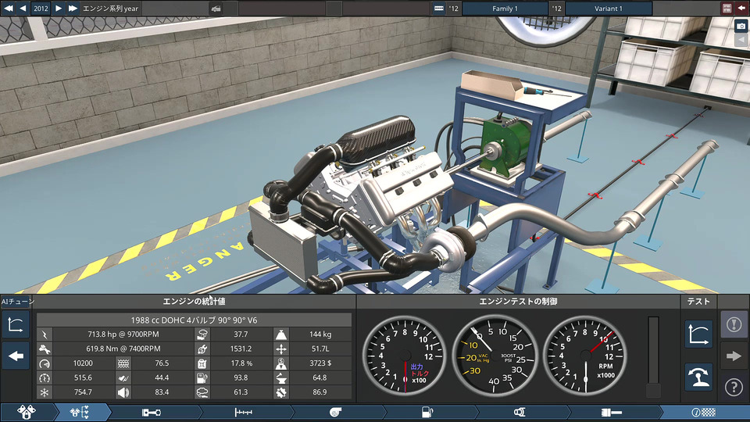The width and height of the screenshot is (750, 422).
Task: Click the manual throttle lever test icon
Action: pyautogui.click(x=698, y=377)
